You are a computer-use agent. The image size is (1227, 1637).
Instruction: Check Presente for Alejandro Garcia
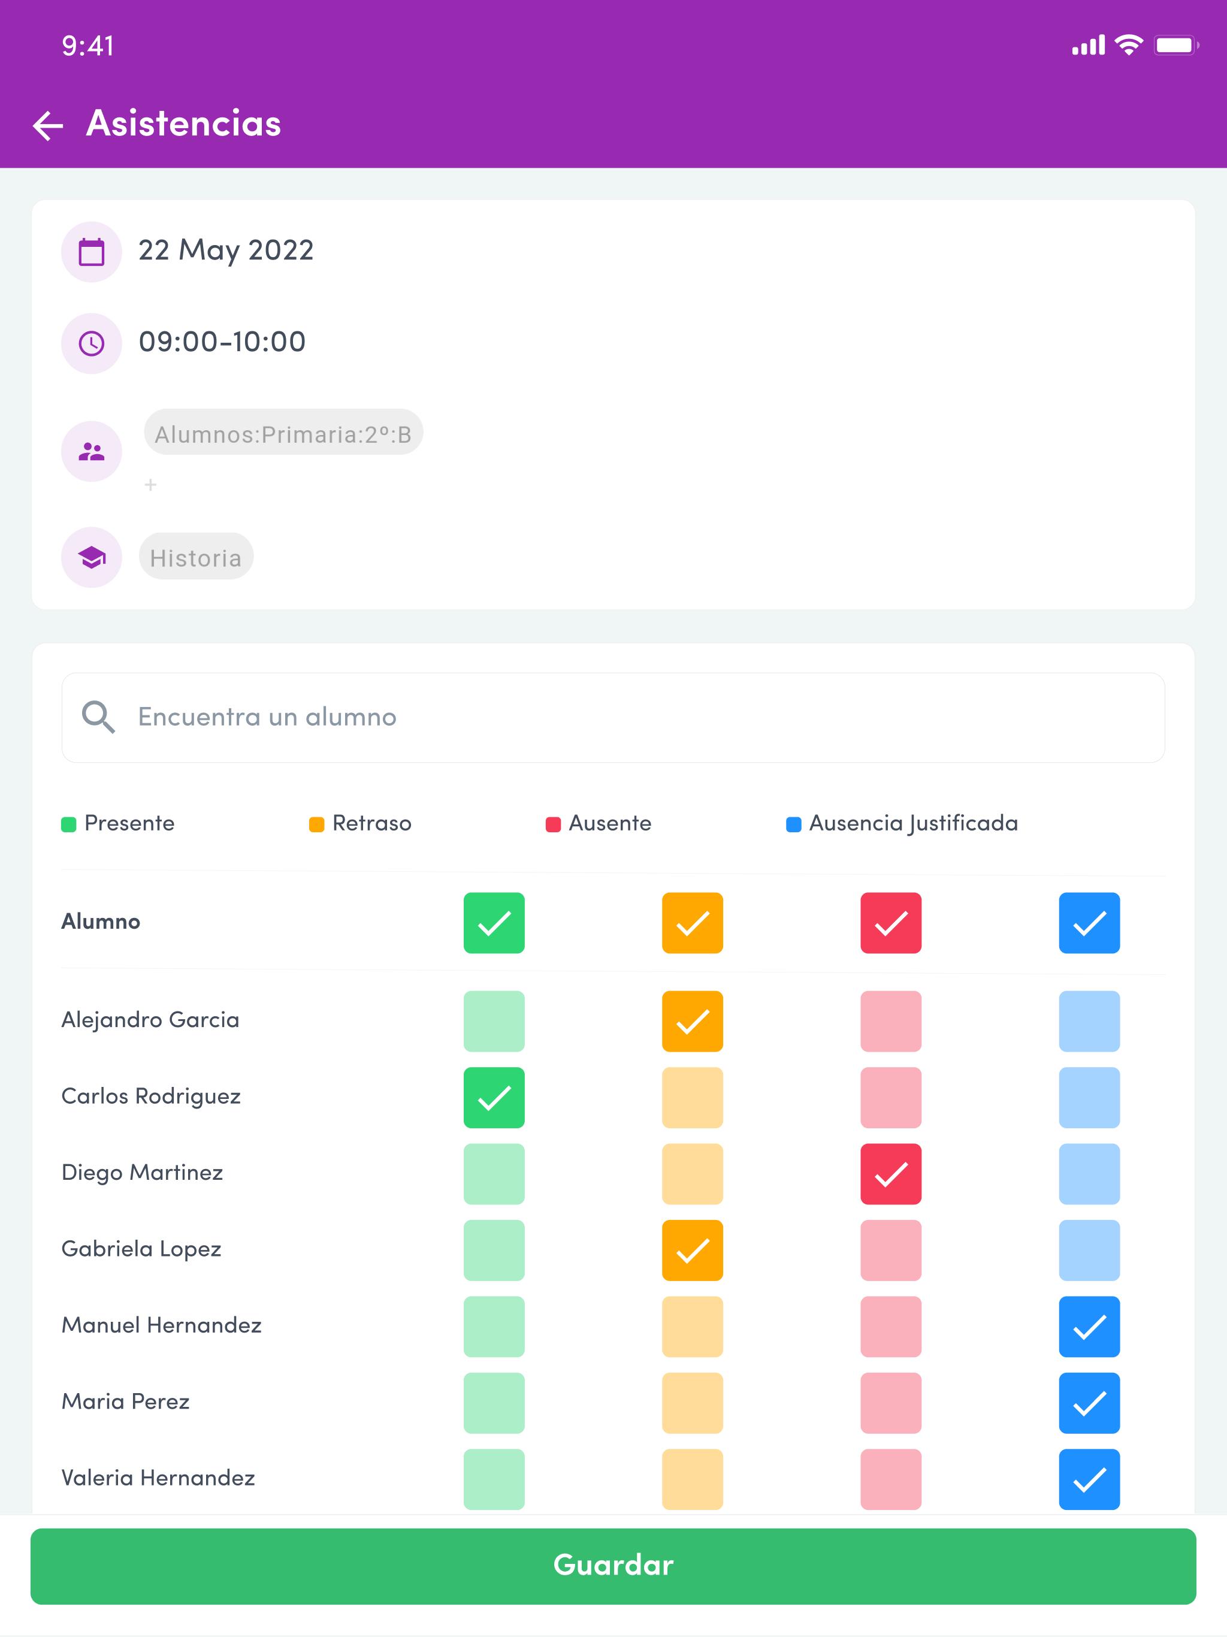(494, 1021)
